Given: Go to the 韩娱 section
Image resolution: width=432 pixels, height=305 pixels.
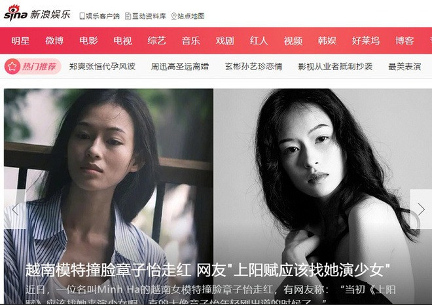Looking at the screenshot, I should (x=327, y=41).
